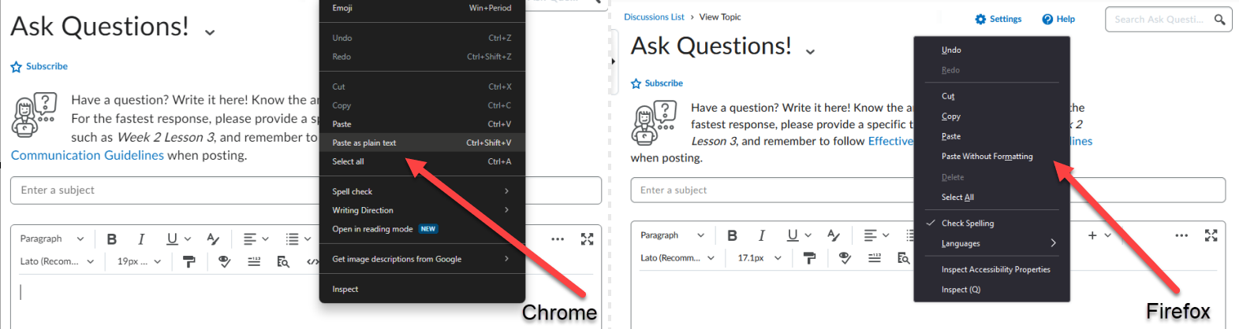
Task: Open Paragraph format dropdown in Firefox editor
Action: tap(673, 235)
